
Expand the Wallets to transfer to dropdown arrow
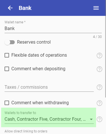(91, 119)
